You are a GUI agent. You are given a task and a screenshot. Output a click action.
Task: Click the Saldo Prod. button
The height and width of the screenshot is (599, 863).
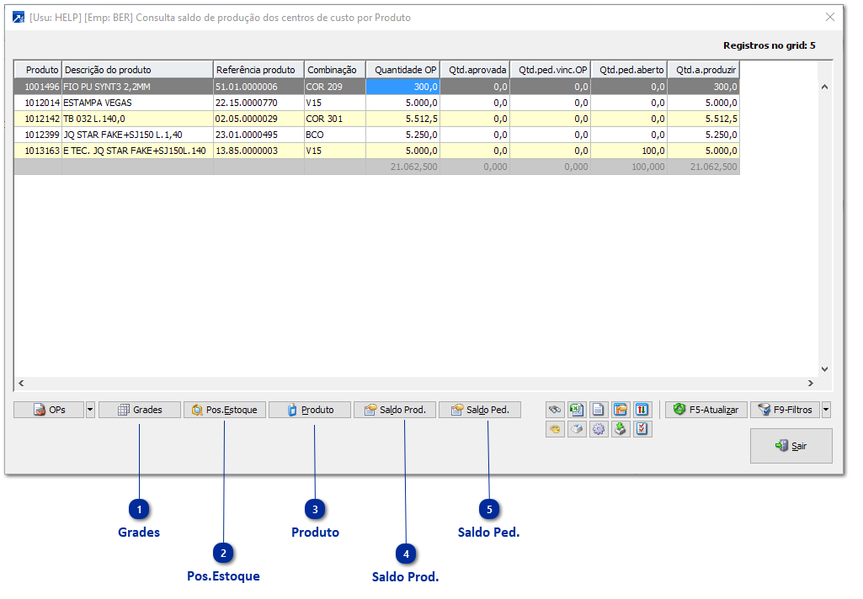point(395,410)
